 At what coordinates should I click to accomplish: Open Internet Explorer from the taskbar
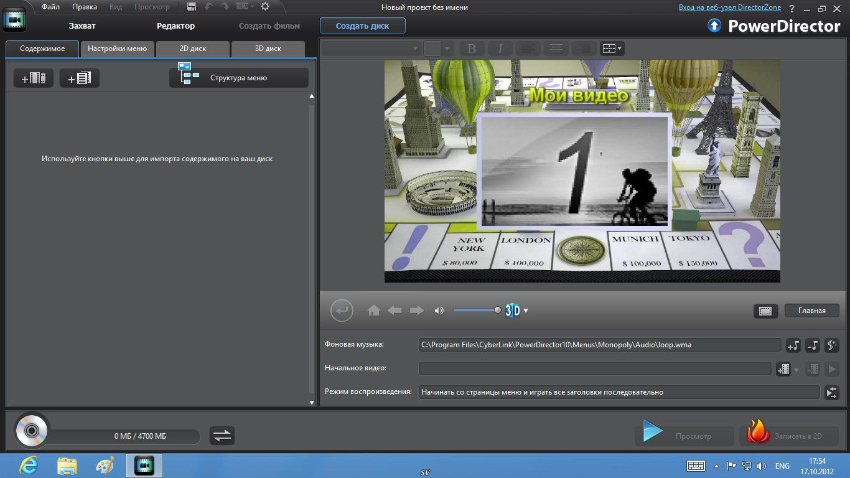point(29,466)
